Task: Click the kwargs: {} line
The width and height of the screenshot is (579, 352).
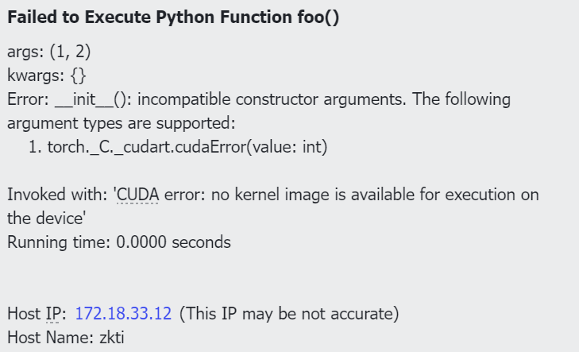Action: 36,76
